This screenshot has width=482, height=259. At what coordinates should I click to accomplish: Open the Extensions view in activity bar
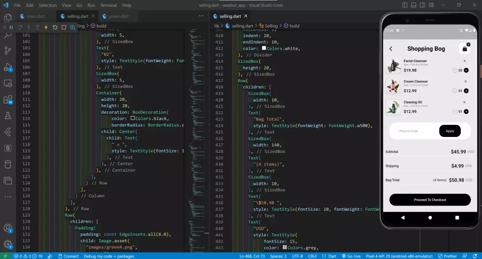click(8, 100)
